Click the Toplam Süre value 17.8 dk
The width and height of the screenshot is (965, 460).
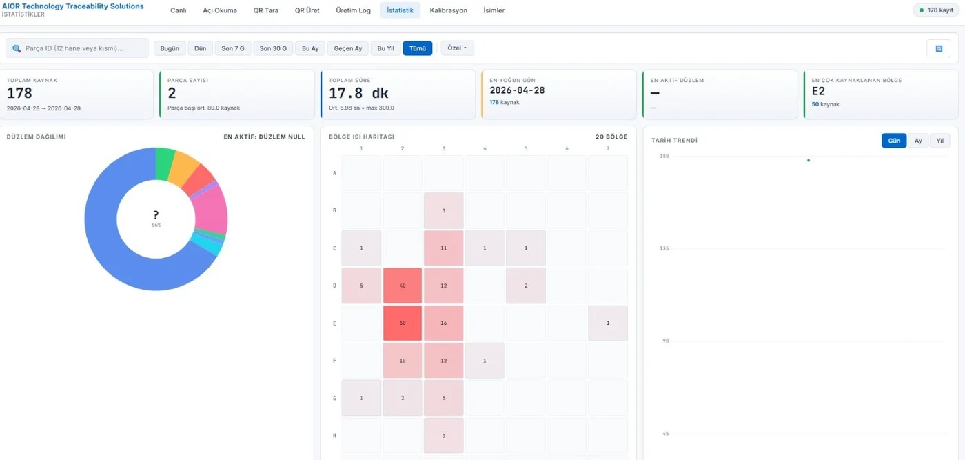tap(358, 93)
